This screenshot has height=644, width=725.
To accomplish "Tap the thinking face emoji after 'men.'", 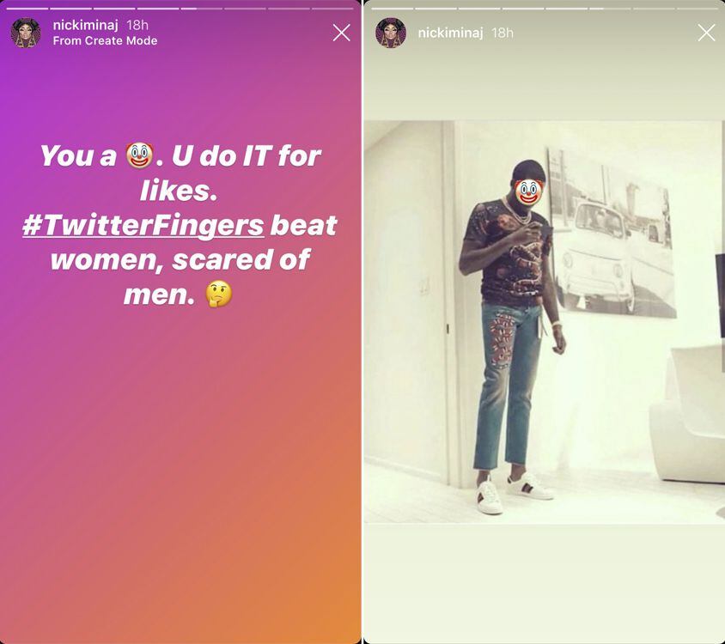I will pyautogui.click(x=219, y=295).
